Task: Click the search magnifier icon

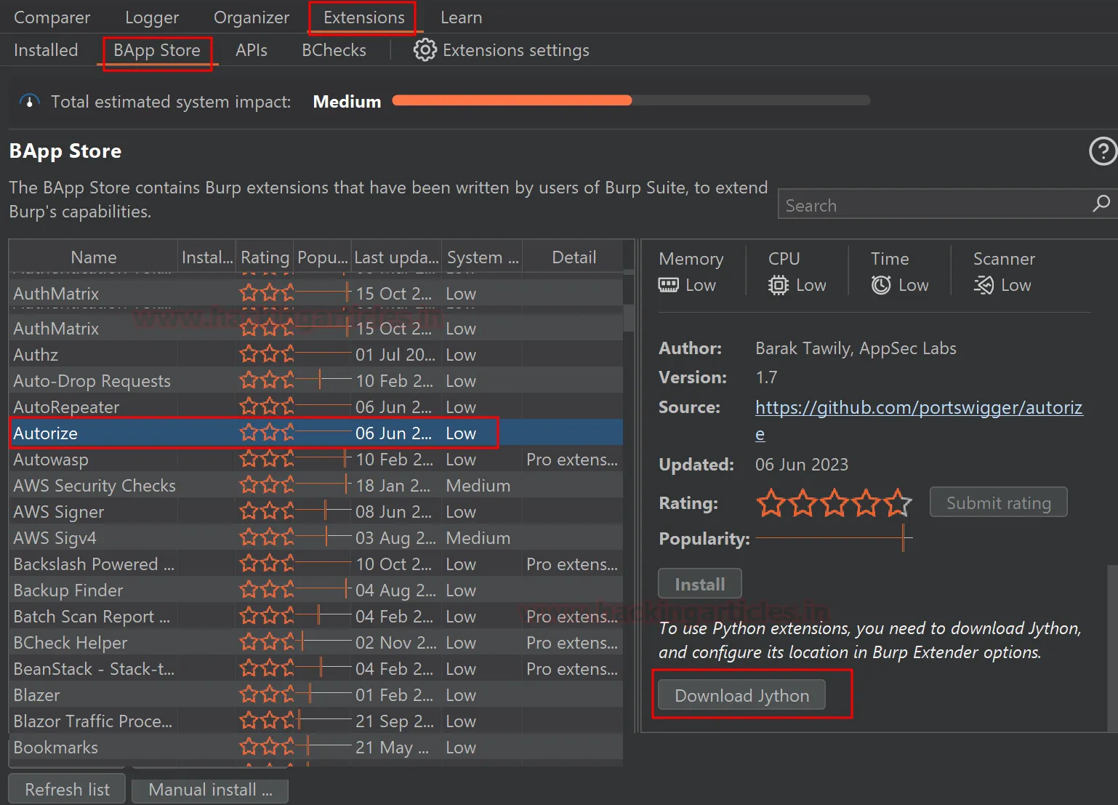Action: 1101,204
